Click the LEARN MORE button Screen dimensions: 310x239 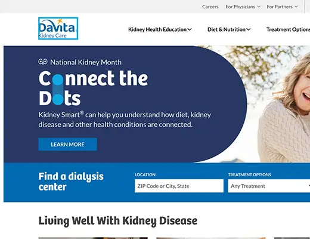[67, 144]
